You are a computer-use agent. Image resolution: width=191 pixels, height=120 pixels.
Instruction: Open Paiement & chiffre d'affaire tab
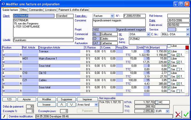tap(73, 10)
